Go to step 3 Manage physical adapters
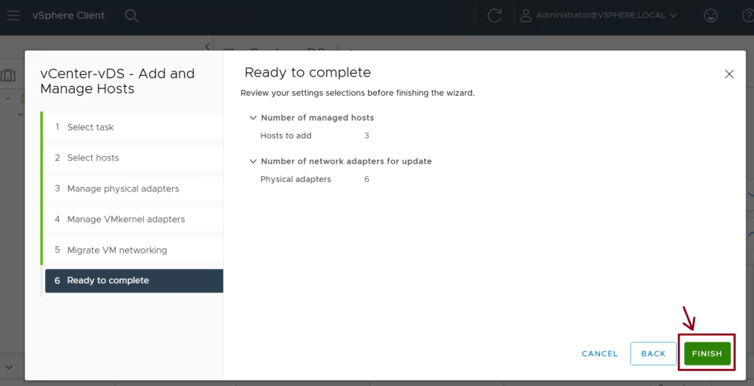This screenshot has height=386, width=754. point(134,189)
